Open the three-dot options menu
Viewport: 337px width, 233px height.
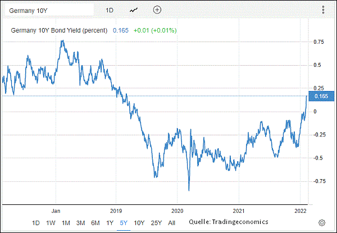tap(324, 10)
